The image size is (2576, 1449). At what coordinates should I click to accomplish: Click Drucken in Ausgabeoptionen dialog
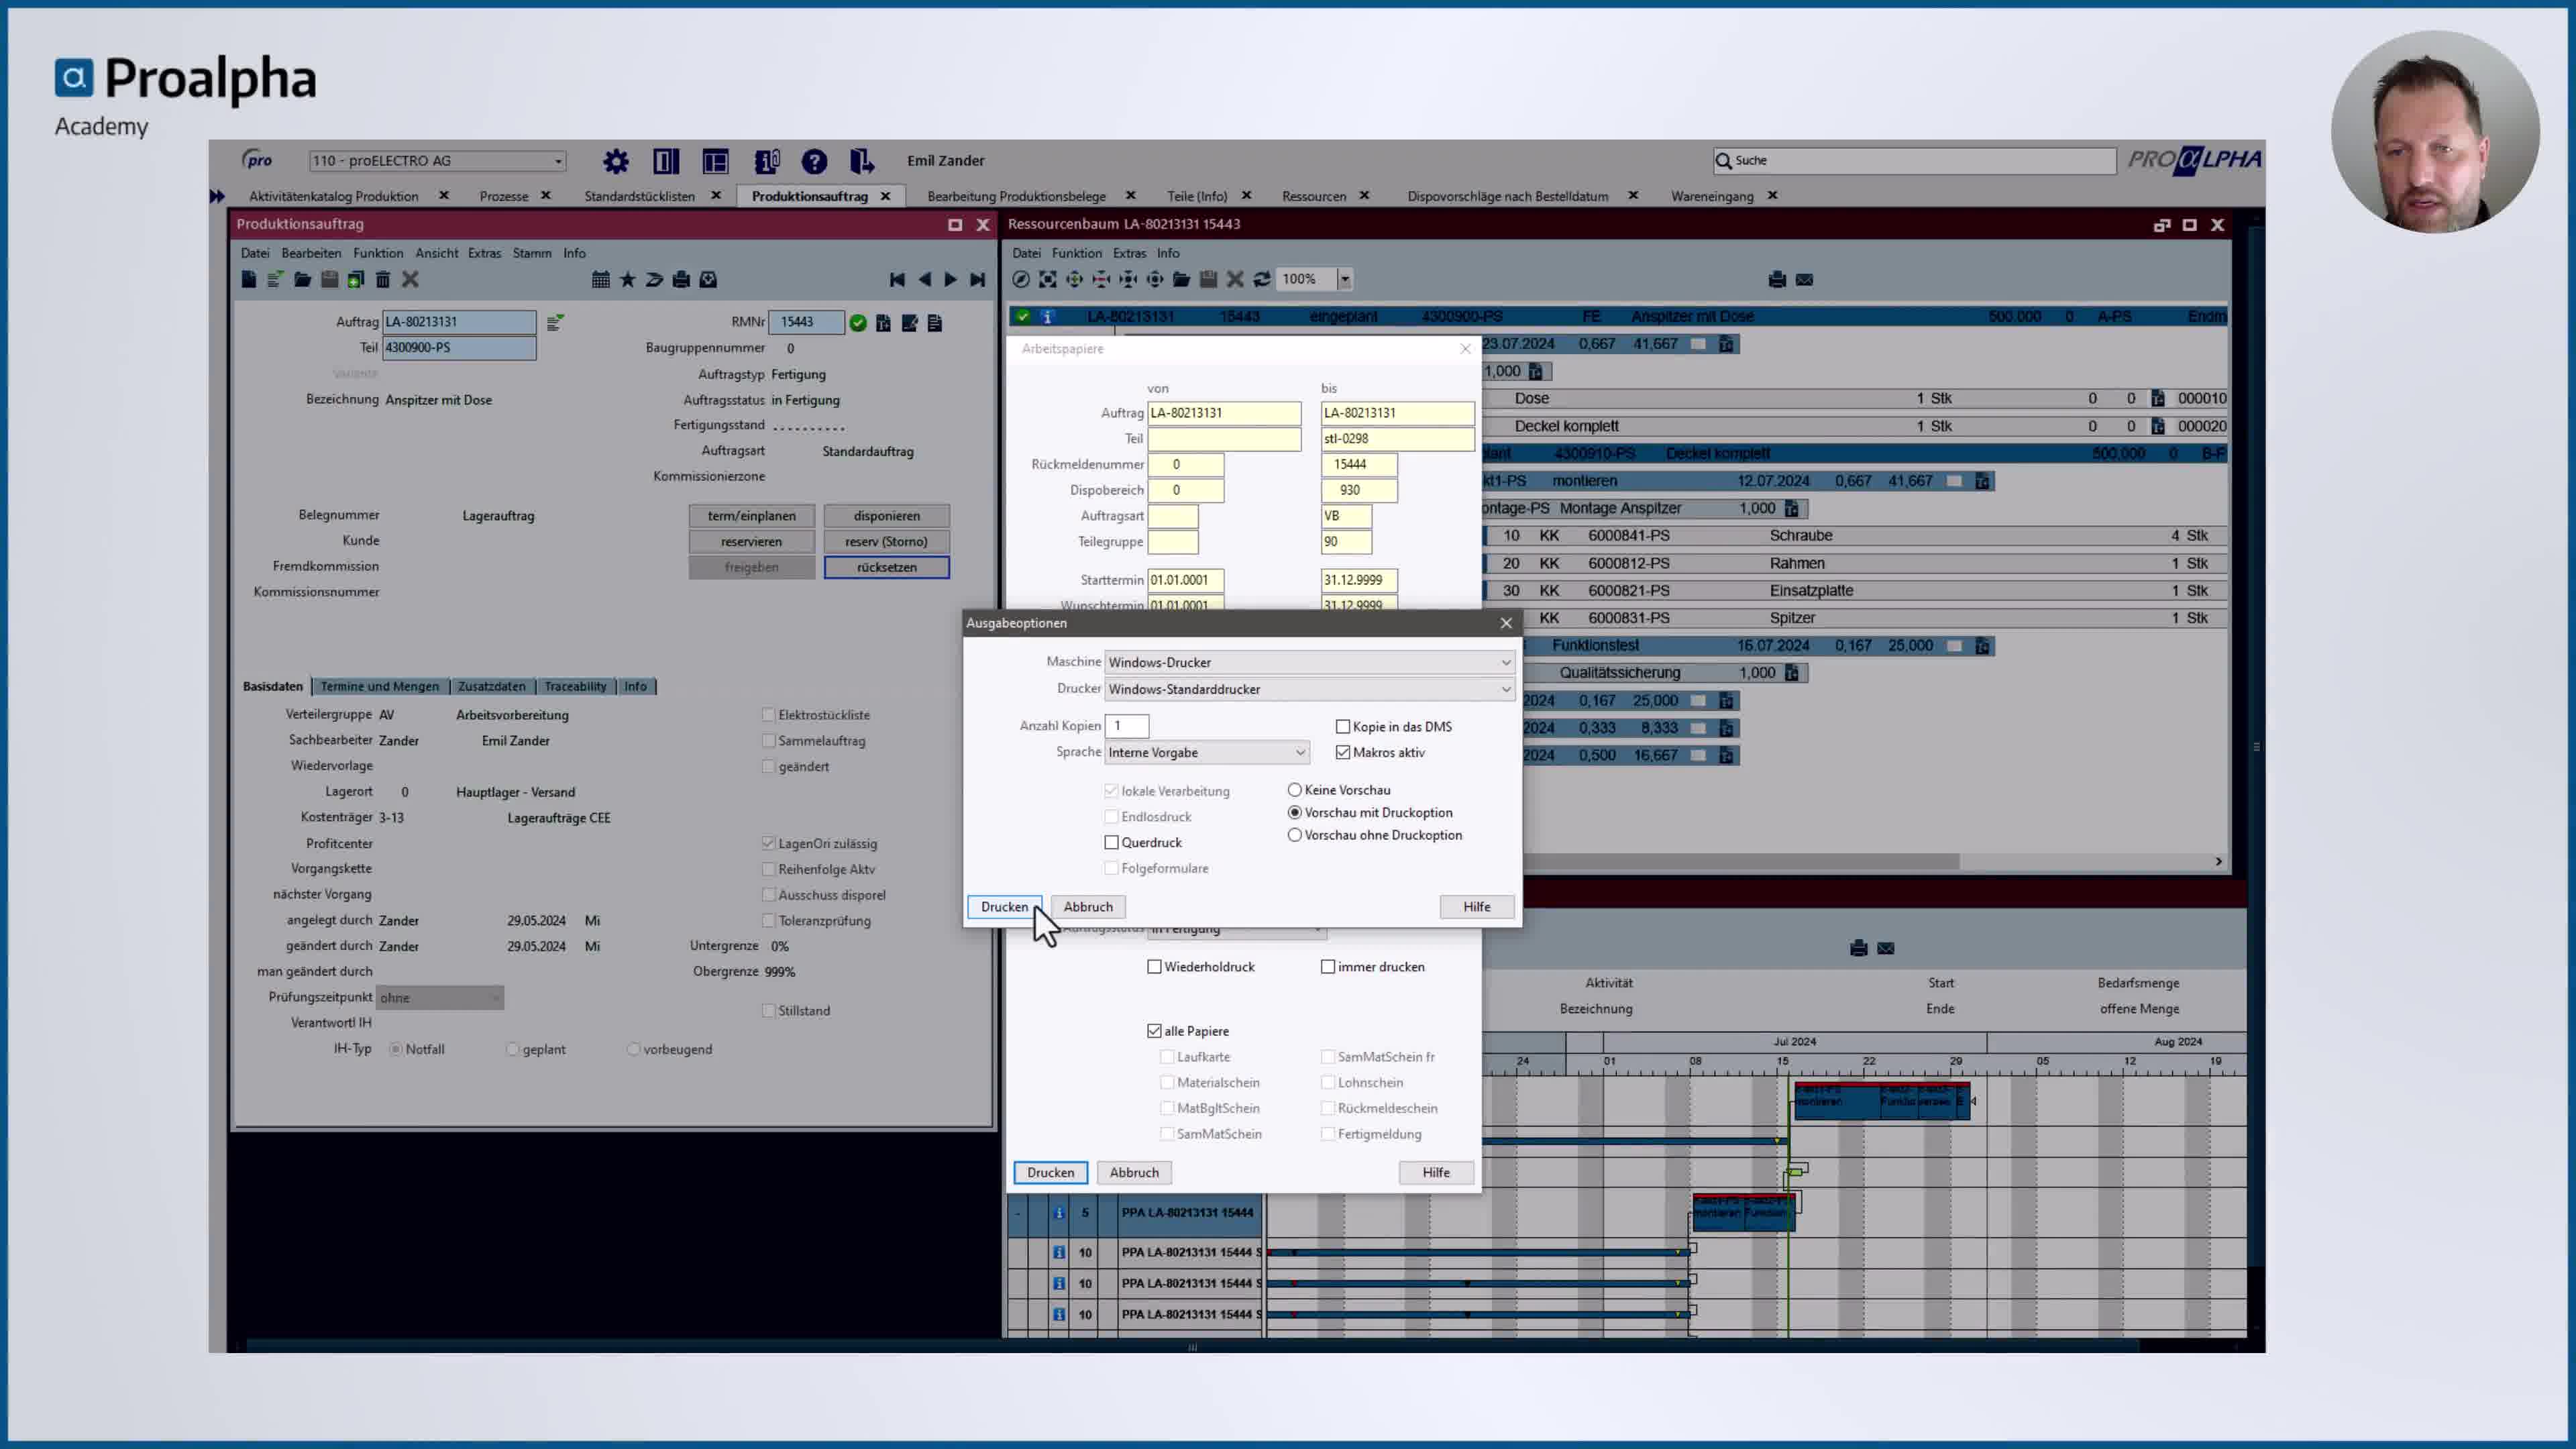1004,907
